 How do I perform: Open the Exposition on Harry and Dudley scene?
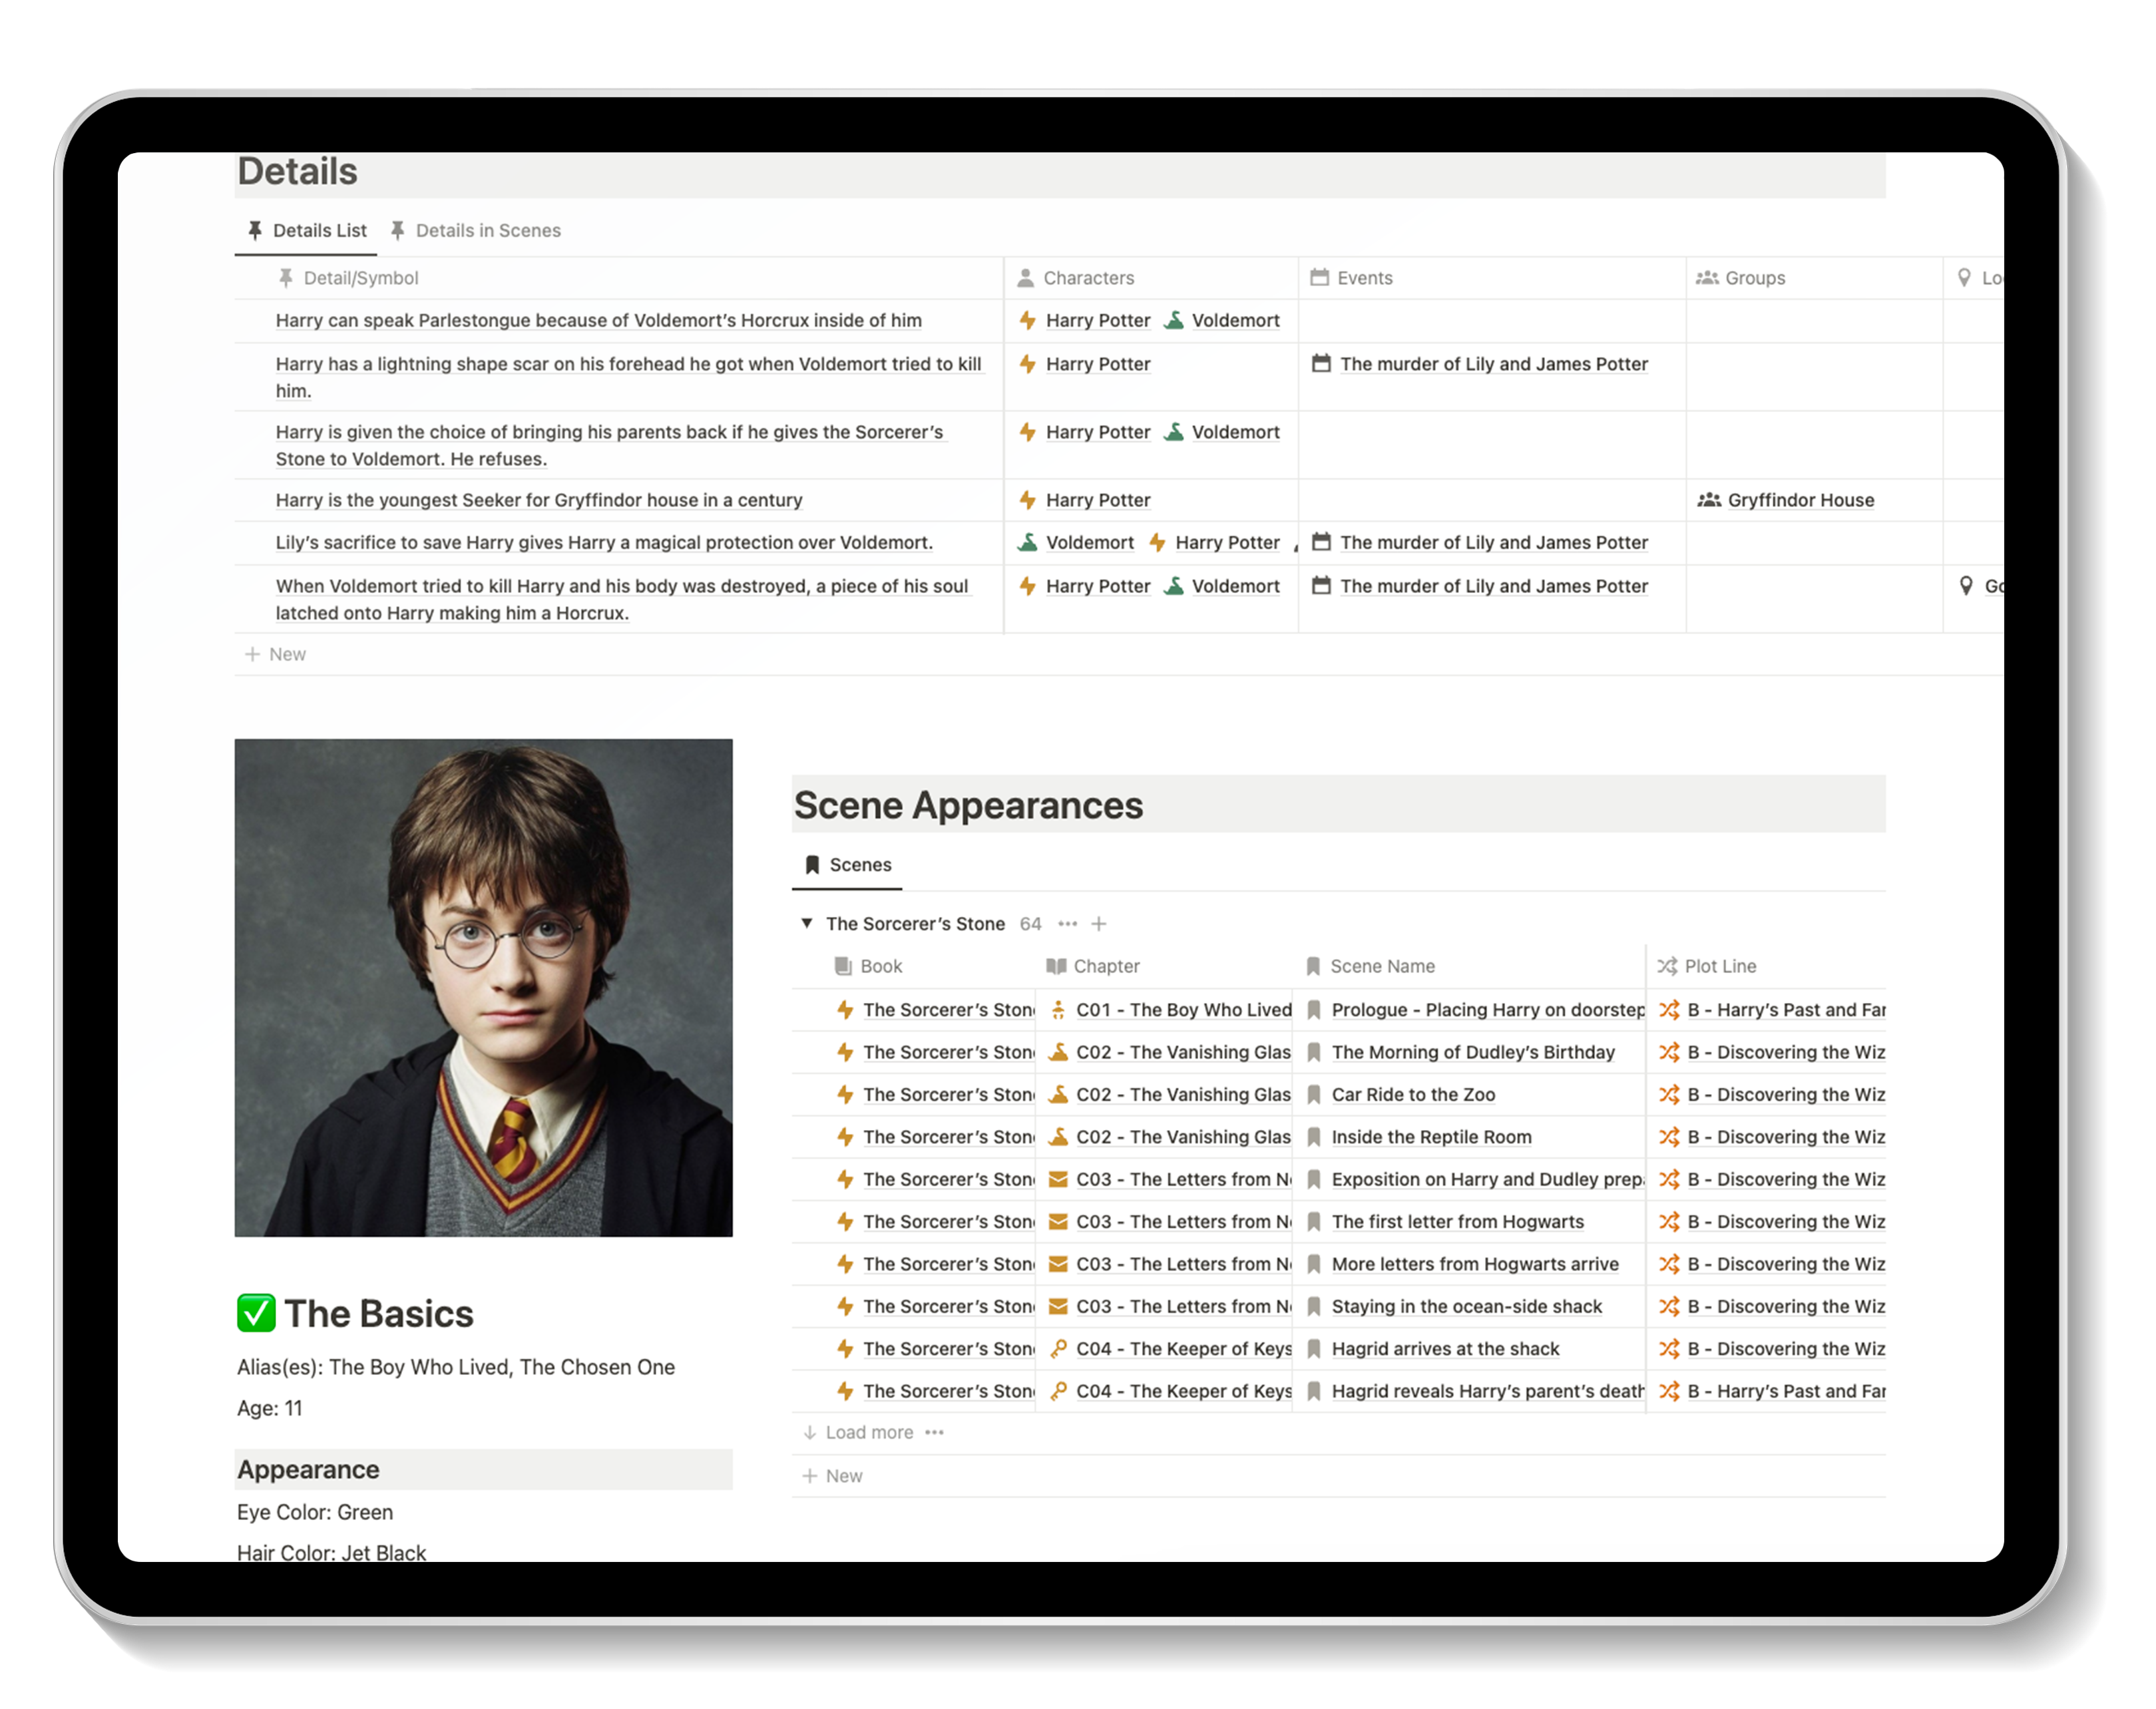coord(1487,1179)
